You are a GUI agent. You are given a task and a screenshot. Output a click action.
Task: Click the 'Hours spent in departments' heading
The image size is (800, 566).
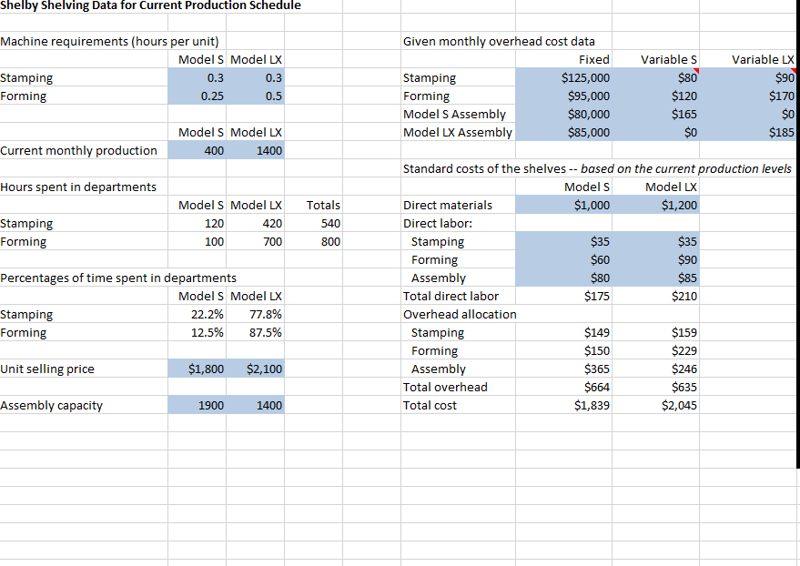[78, 187]
